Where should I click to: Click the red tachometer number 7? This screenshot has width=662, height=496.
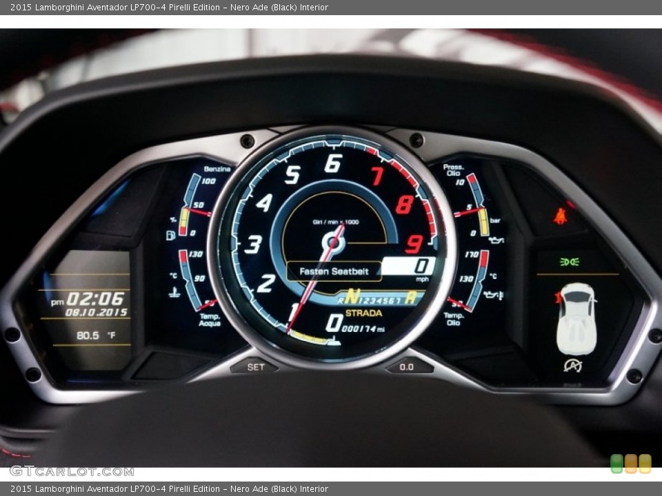pyautogui.click(x=377, y=176)
